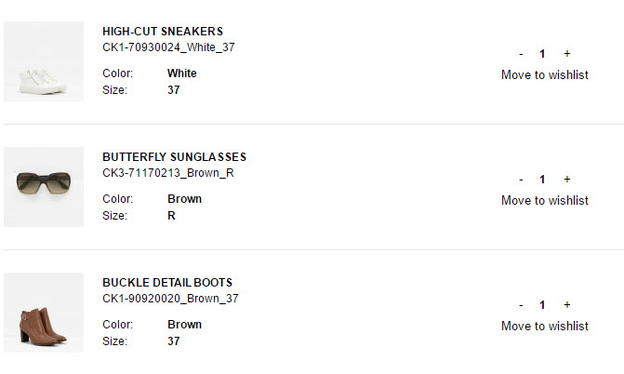Move High-Cut Sneakers to wishlist
The image size is (624, 374).
tap(544, 75)
